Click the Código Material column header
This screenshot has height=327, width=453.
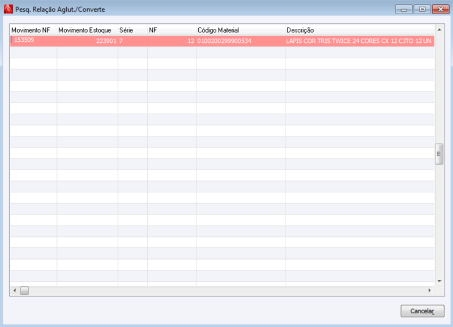pos(240,30)
